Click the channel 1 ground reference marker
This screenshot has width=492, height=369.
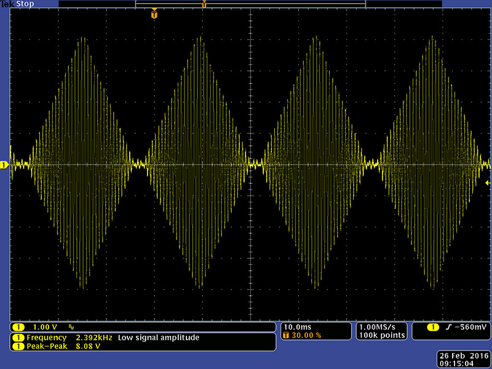4,165
